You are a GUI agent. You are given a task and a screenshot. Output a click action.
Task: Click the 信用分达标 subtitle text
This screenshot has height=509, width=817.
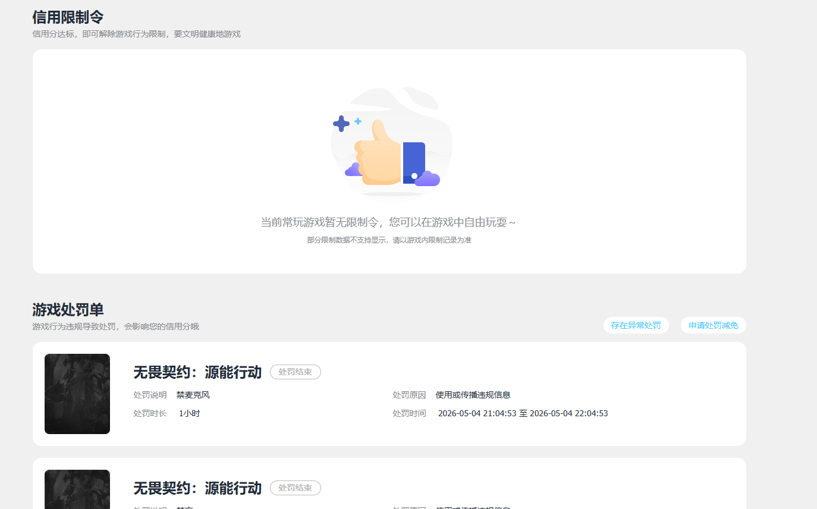[136, 34]
